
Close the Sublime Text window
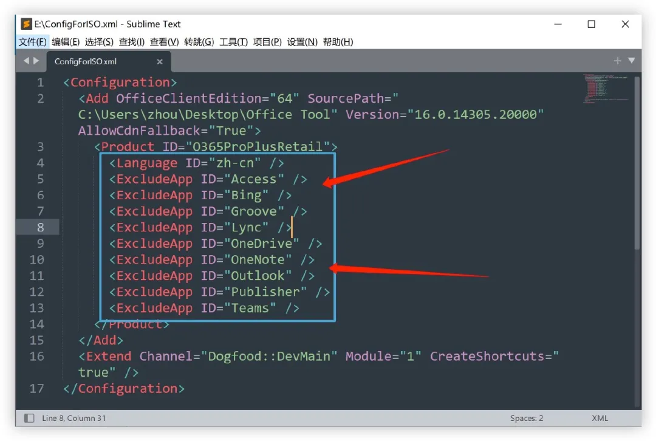[x=625, y=24]
